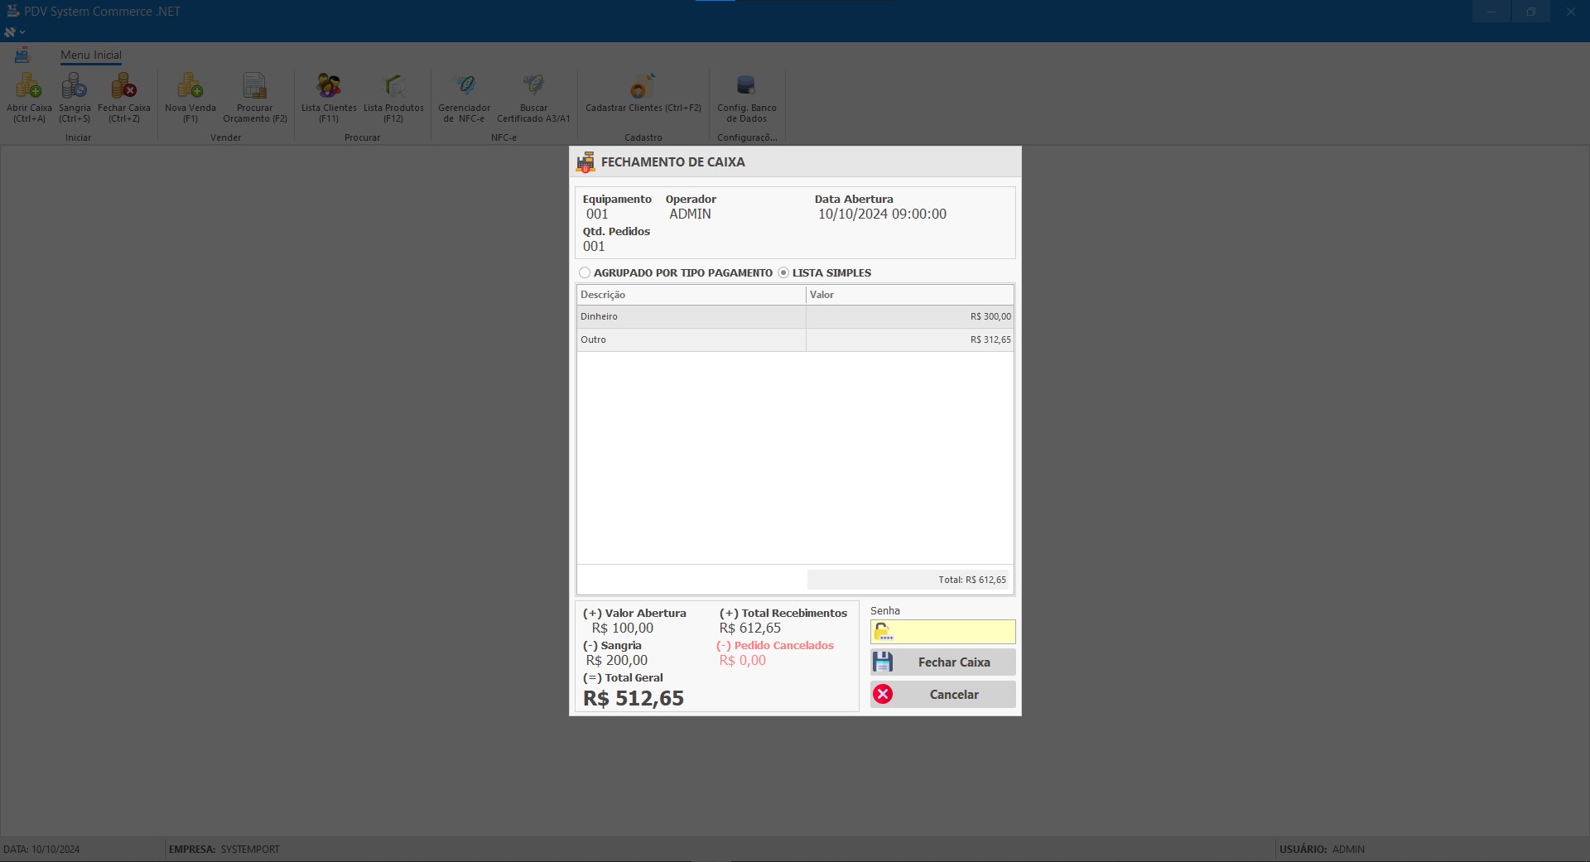Open the Lista Produtos icon
This screenshot has width=1590, height=862.
[393, 86]
